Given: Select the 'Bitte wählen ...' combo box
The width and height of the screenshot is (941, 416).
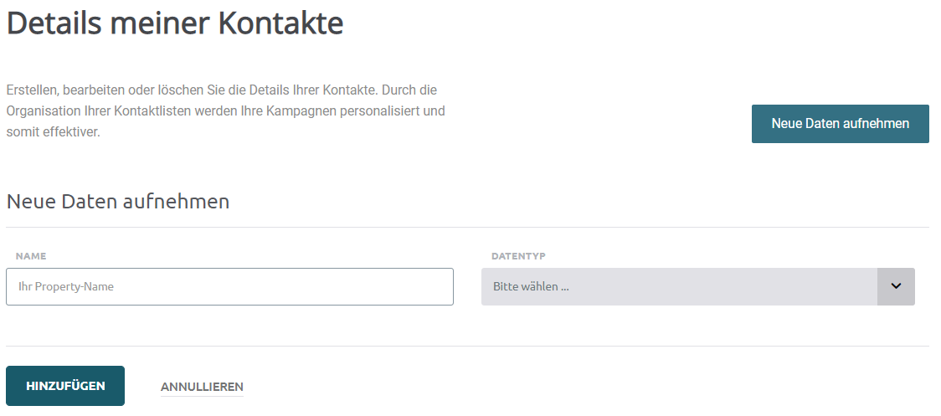Looking at the screenshot, I should pyautogui.click(x=698, y=286).
